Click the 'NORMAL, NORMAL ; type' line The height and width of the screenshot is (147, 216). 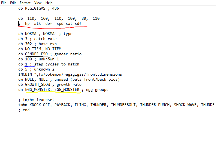45,34
